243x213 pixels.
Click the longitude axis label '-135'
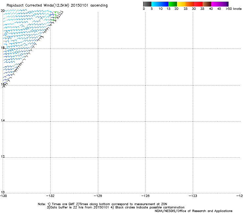tap(3, 196)
